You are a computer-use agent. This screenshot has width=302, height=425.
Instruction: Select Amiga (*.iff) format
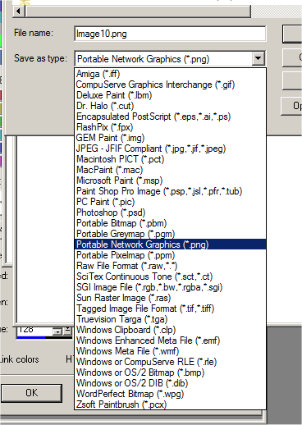click(170, 74)
